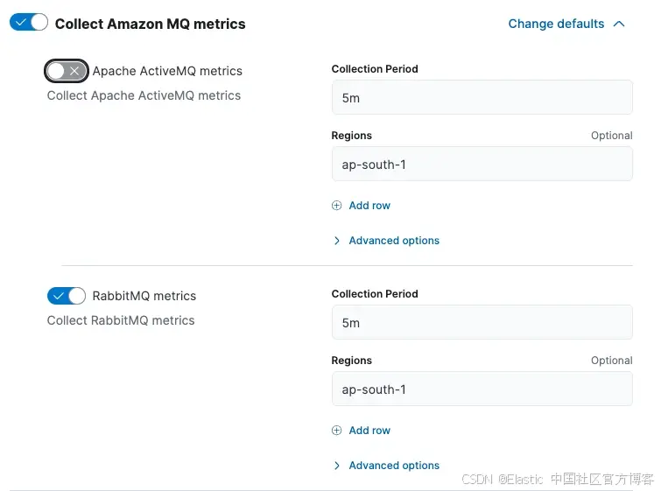The width and height of the screenshot is (661, 491).
Task: Disable the RabbitMQ metrics switch
Action: 67,296
